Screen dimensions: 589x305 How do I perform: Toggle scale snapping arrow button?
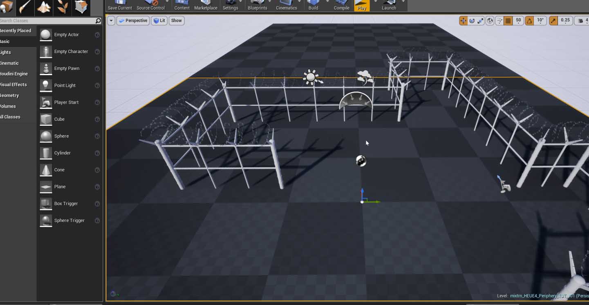point(553,20)
